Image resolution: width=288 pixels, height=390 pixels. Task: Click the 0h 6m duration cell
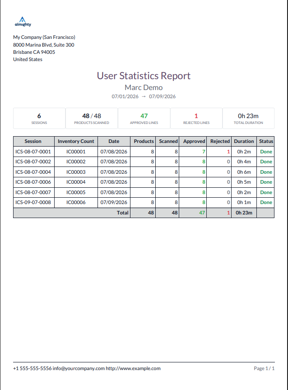click(244, 172)
